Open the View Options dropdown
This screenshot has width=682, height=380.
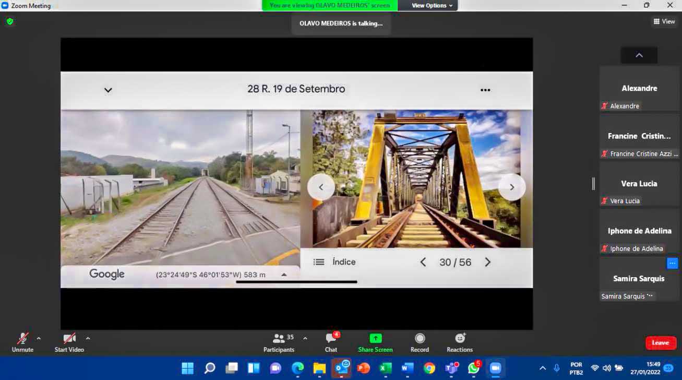pyautogui.click(x=432, y=5)
